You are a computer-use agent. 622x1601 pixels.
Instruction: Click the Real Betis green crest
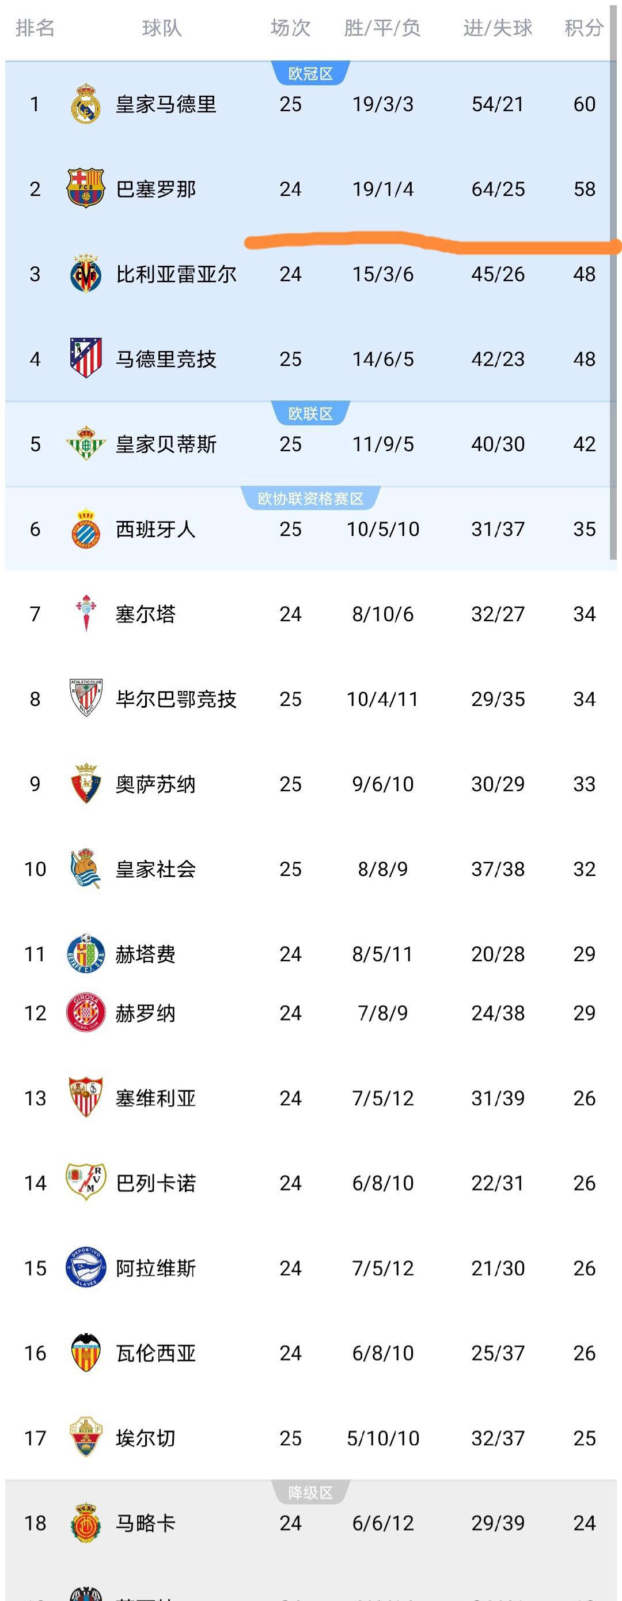pos(85,443)
